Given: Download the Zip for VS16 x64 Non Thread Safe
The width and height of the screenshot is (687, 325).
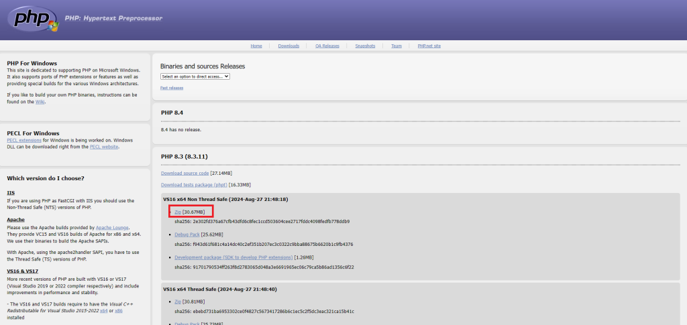Looking at the screenshot, I should [178, 212].
